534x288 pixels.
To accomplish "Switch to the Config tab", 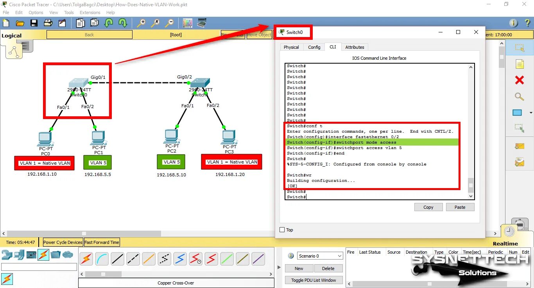I will pyautogui.click(x=314, y=47).
